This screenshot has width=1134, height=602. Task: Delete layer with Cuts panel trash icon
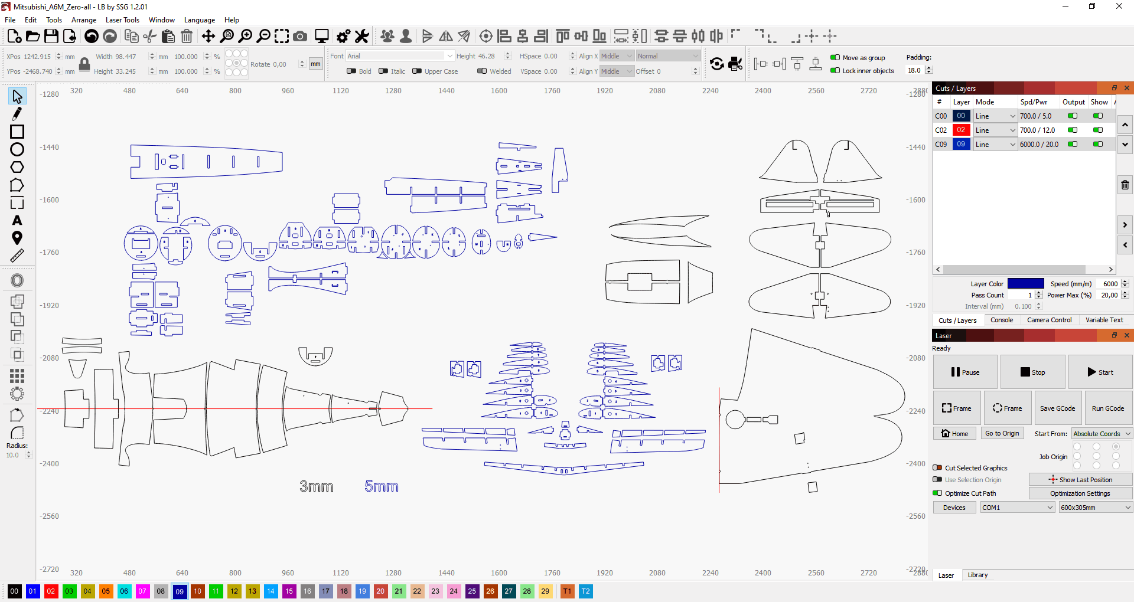(x=1125, y=185)
